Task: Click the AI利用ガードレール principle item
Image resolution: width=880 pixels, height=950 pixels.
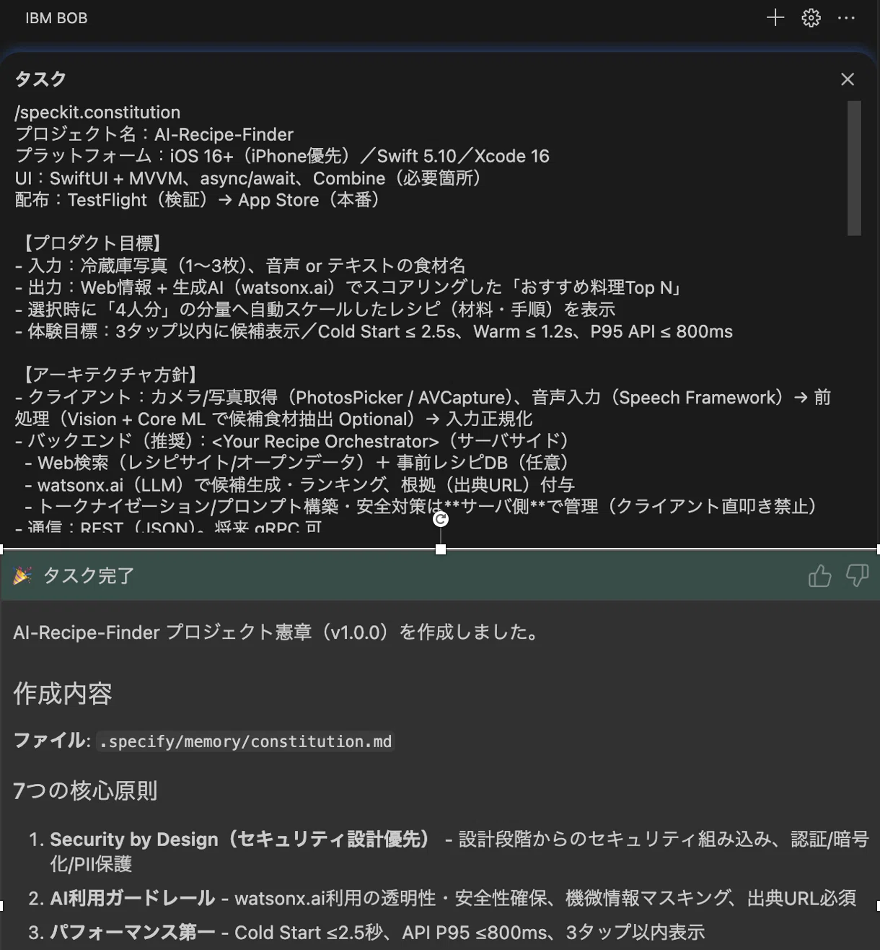Action: point(442,898)
